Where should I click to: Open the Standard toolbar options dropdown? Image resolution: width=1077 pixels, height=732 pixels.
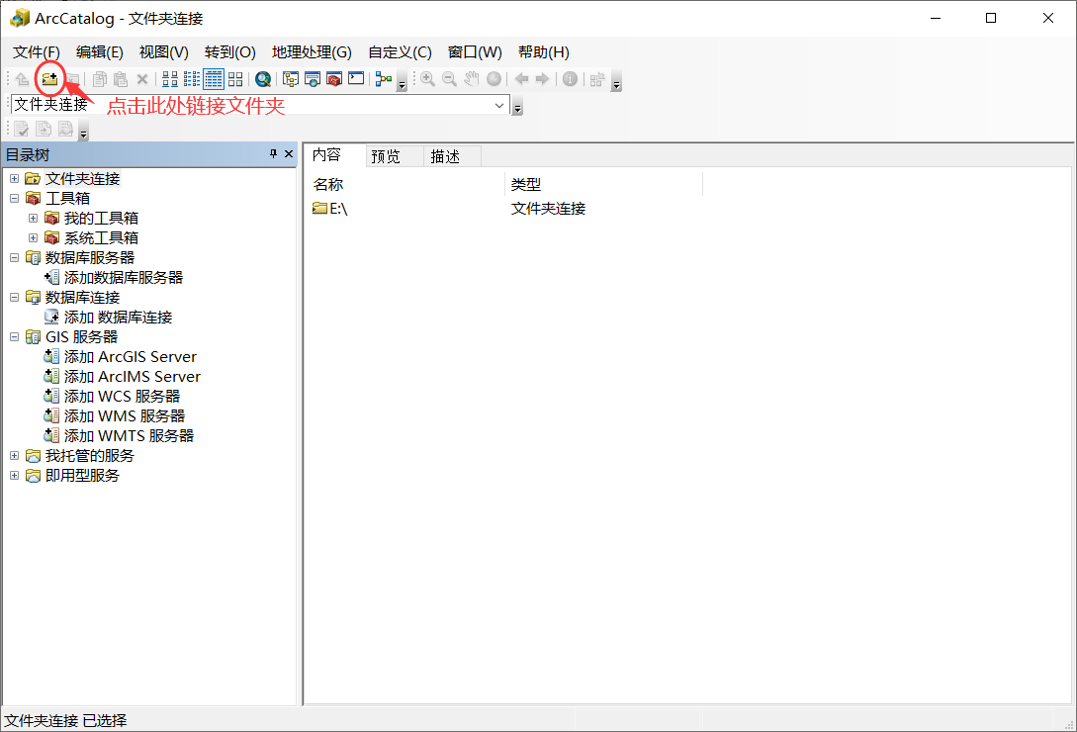pos(403,81)
